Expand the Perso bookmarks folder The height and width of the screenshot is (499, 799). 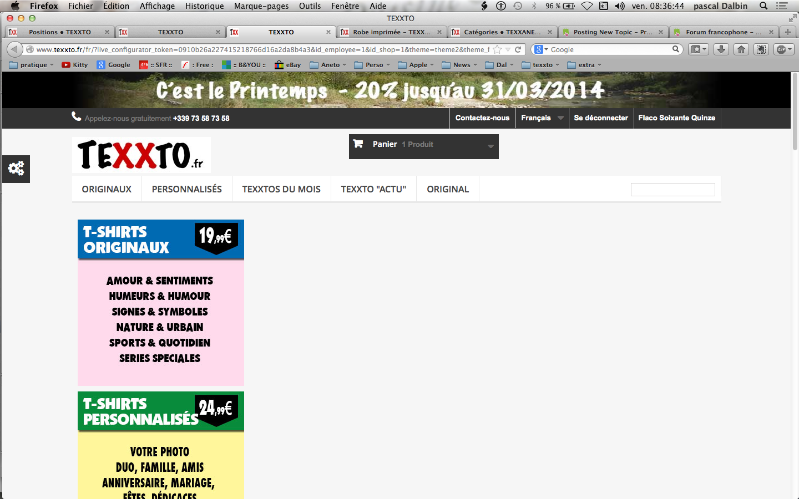point(372,65)
